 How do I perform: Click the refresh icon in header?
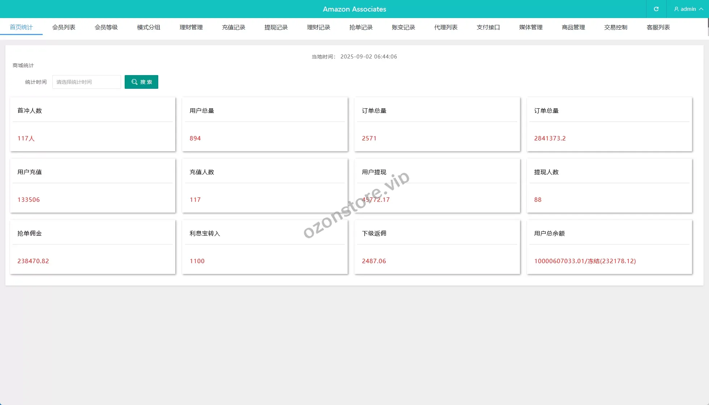pos(656,9)
